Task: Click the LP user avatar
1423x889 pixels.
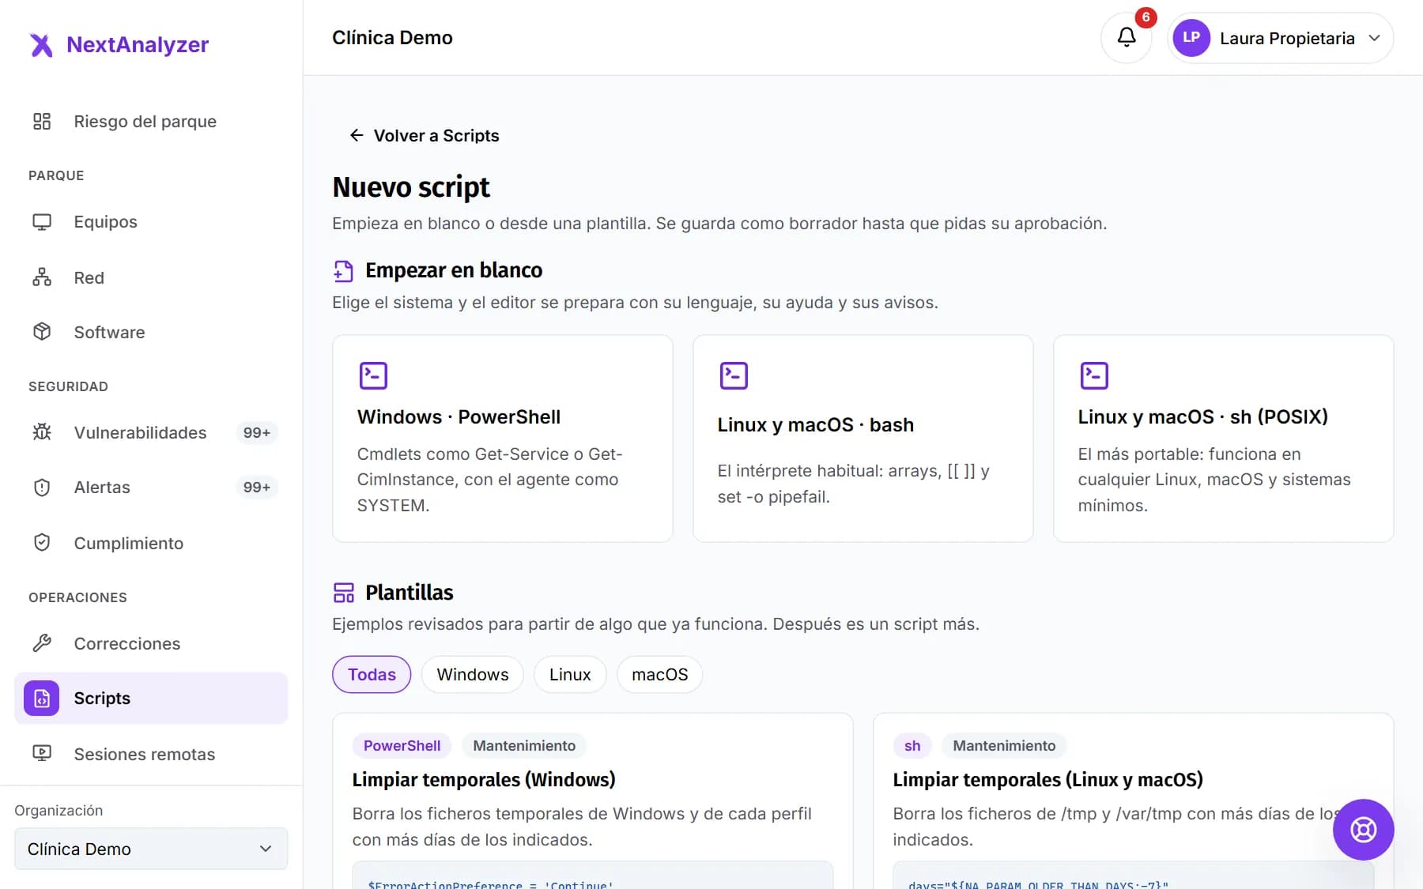Action: click(1191, 38)
